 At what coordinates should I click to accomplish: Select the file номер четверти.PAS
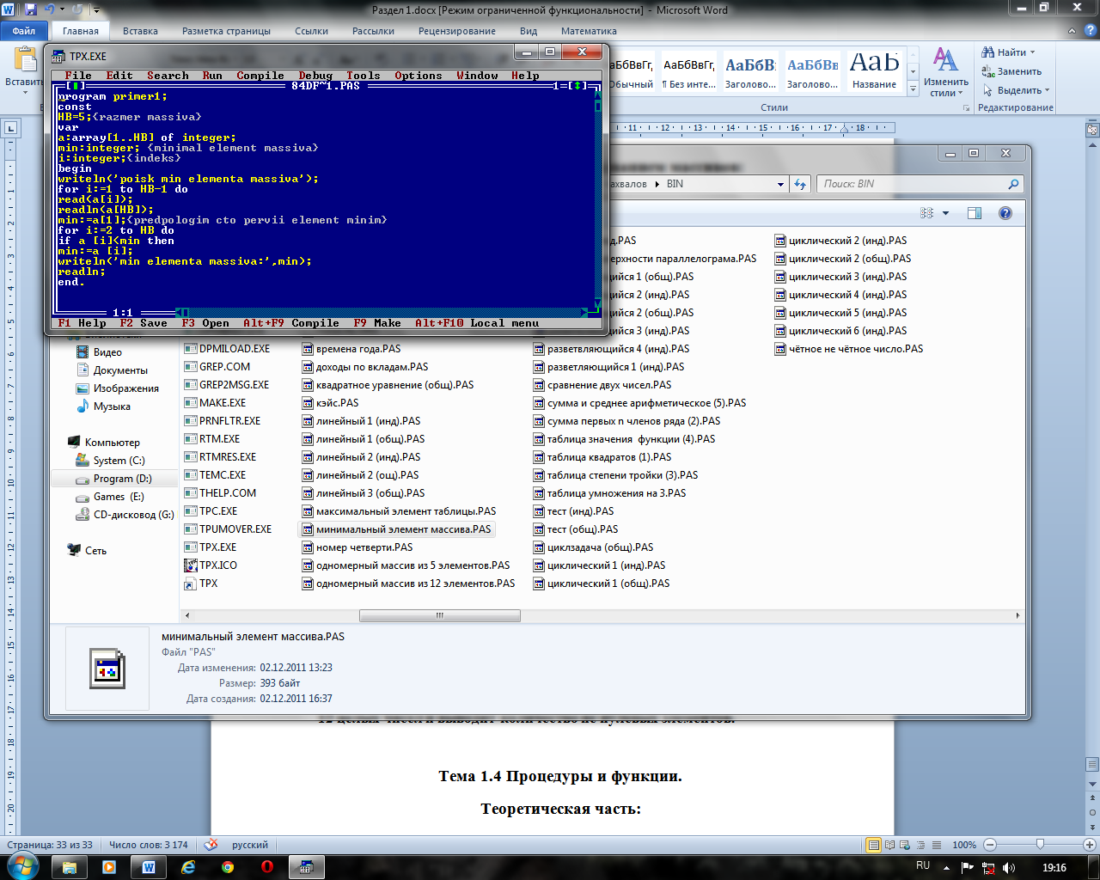click(x=357, y=547)
